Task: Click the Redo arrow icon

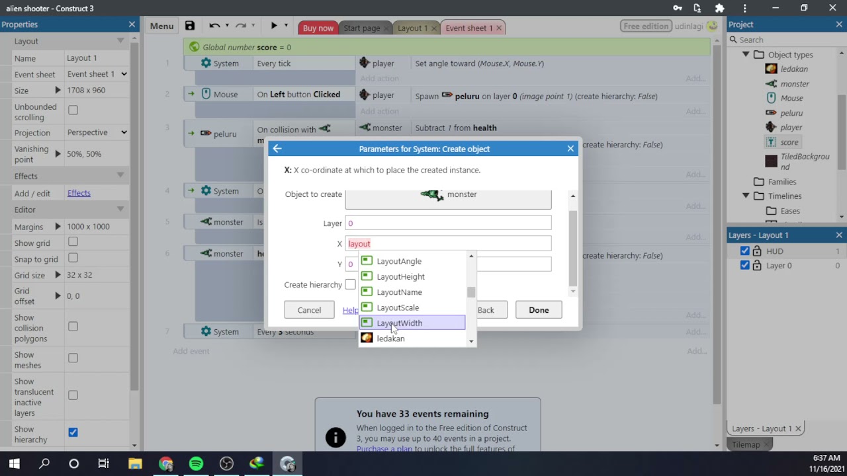Action: coord(241,26)
